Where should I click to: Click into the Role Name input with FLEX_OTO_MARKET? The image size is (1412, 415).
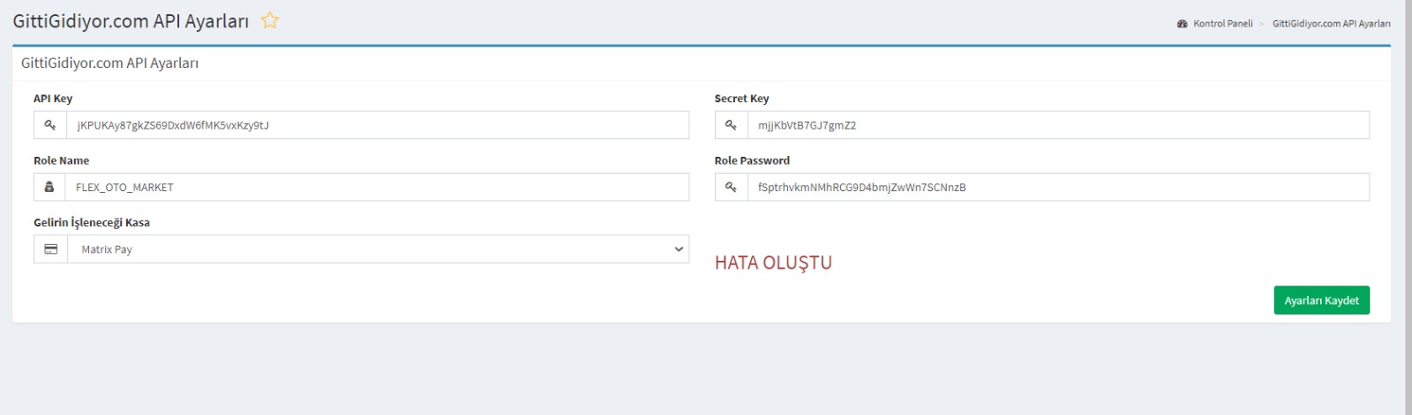[x=377, y=187]
